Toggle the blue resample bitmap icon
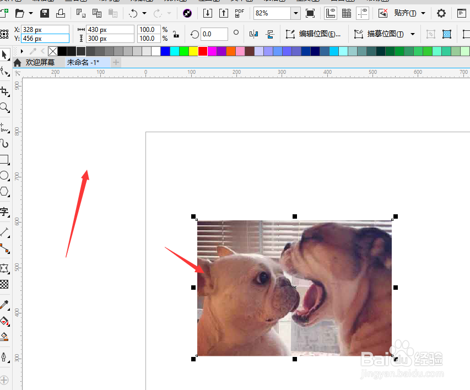 tap(447, 34)
